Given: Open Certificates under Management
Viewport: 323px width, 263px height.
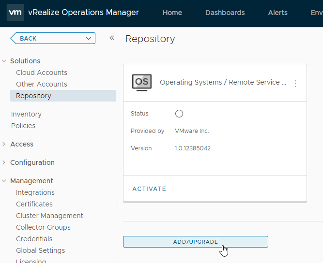Looking at the screenshot, I should pos(34,204).
